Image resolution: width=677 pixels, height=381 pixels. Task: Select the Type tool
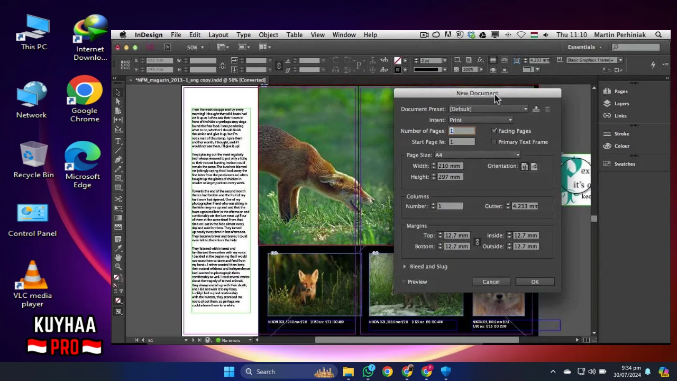(118, 141)
